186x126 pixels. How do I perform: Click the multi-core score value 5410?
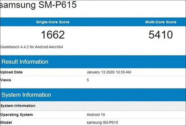160,35
